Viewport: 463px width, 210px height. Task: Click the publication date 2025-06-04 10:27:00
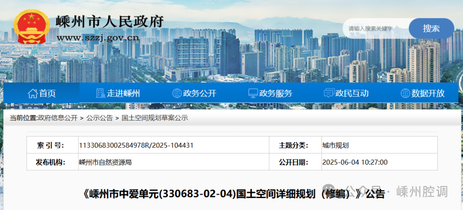click(x=355, y=163)
